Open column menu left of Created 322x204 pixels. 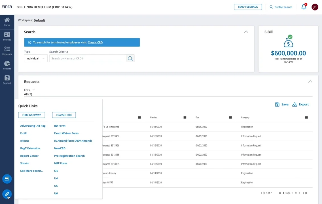139,117
